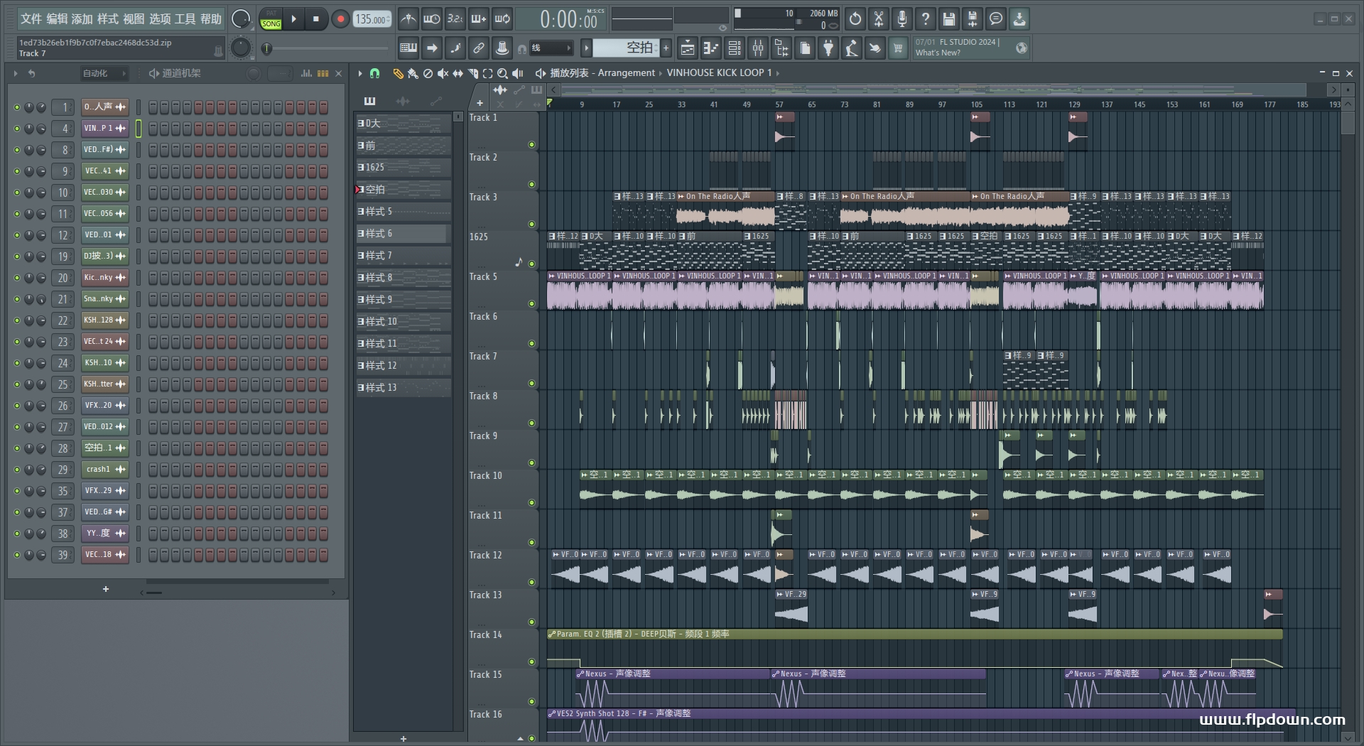This screenshot has height=746, width=1364.
Task: Open the Piano roll view button
Action: point(710,48)
